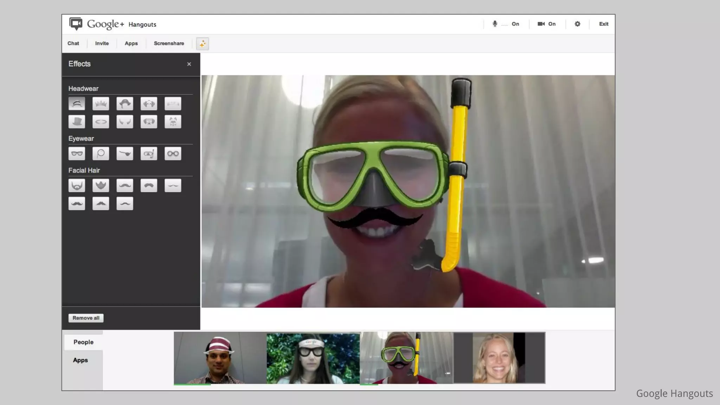
Task: Apply the sunglasses eyewear effect
Action: 77,154
